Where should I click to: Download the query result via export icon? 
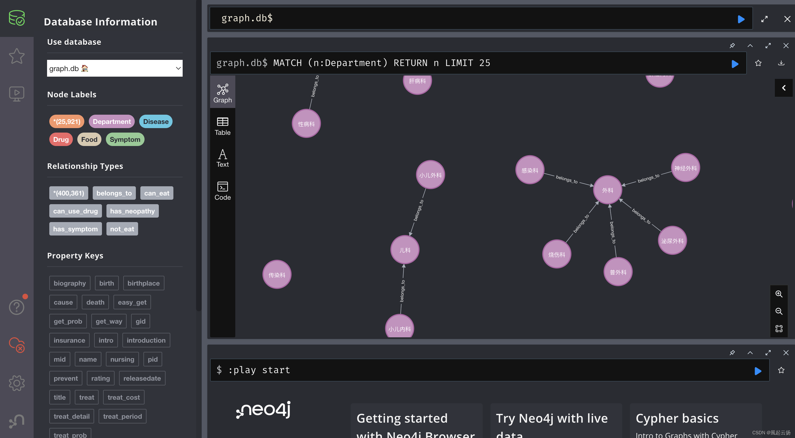[x=781, y=63]
